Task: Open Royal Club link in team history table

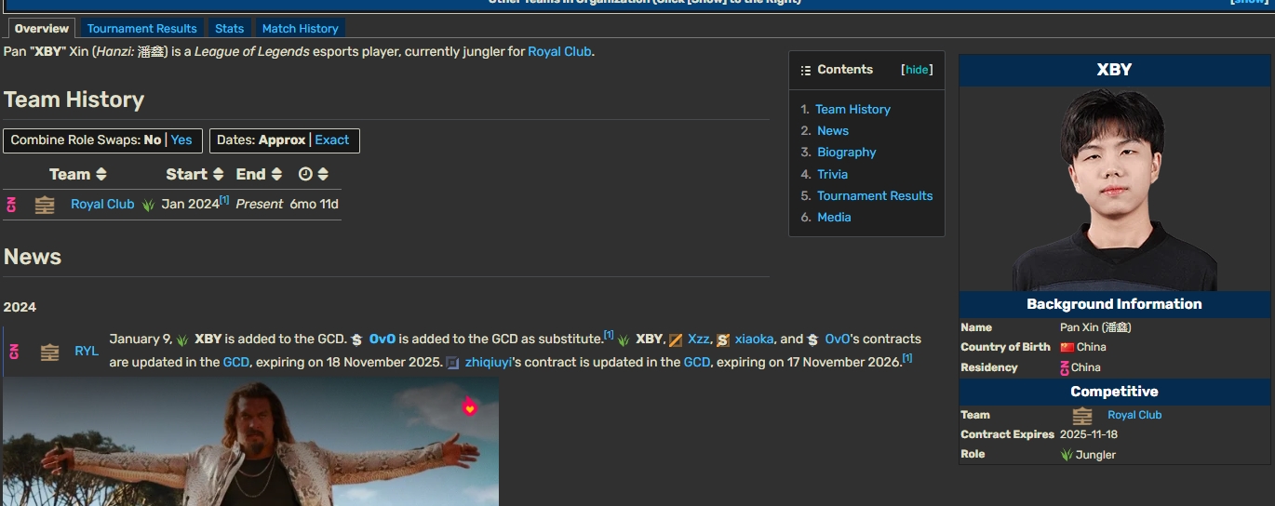Action: click(x=102, y=205)
